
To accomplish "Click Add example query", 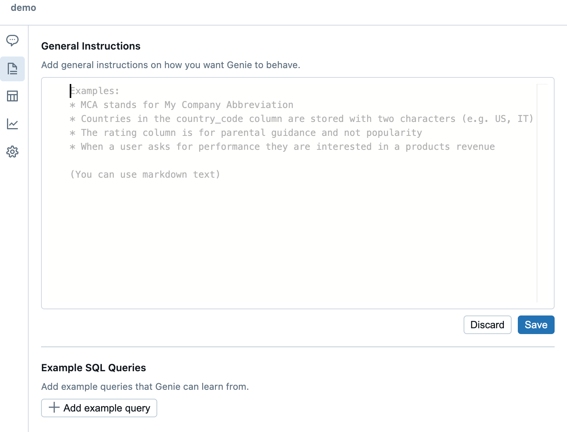I will coord(99,408).
